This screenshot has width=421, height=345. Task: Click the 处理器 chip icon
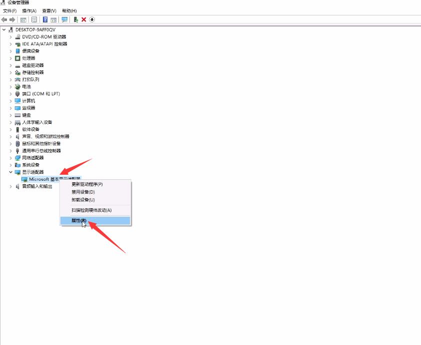pyautogui.click(x=17, y=58)
